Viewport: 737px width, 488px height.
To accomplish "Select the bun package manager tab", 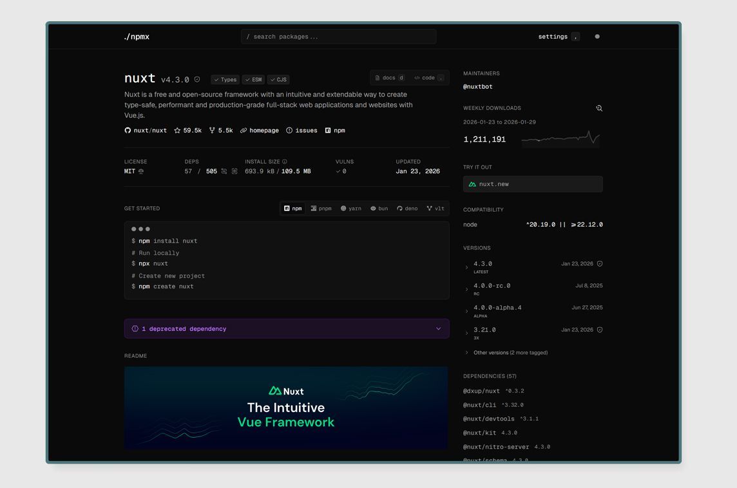I will click(379, 209).
